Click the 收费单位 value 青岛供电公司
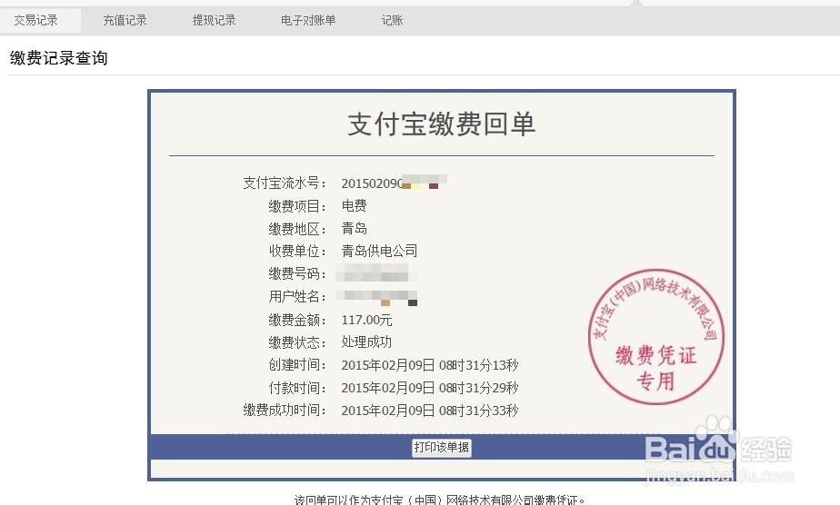 379,251
